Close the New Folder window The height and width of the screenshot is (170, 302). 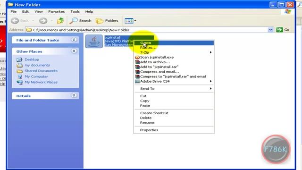(290, 5)
